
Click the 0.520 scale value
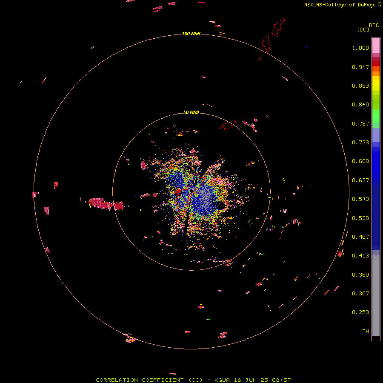(x=360, y=218)
